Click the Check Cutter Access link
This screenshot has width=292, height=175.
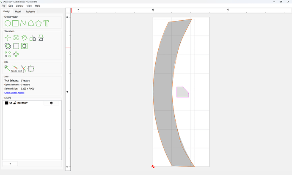(x=14, y=93)
